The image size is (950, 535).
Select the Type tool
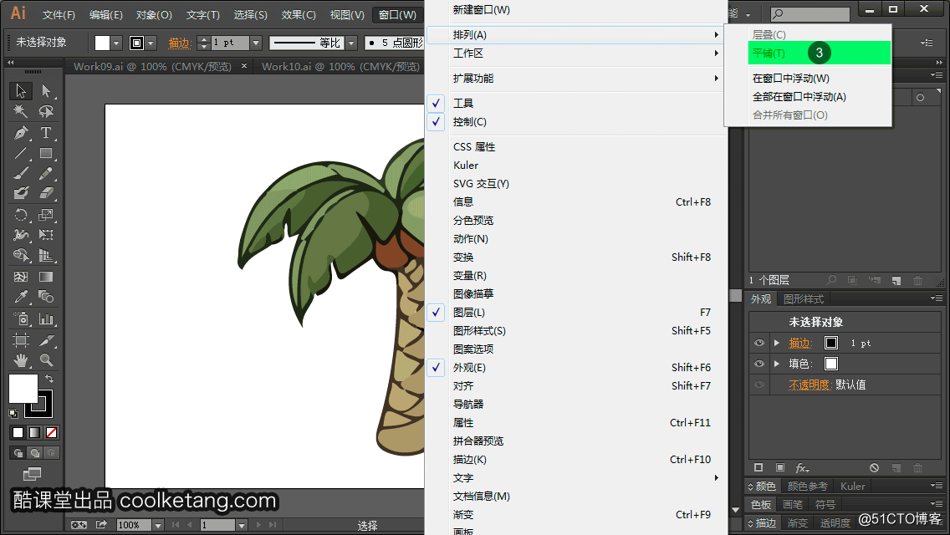pyautogui.click(x=46, y=133)
